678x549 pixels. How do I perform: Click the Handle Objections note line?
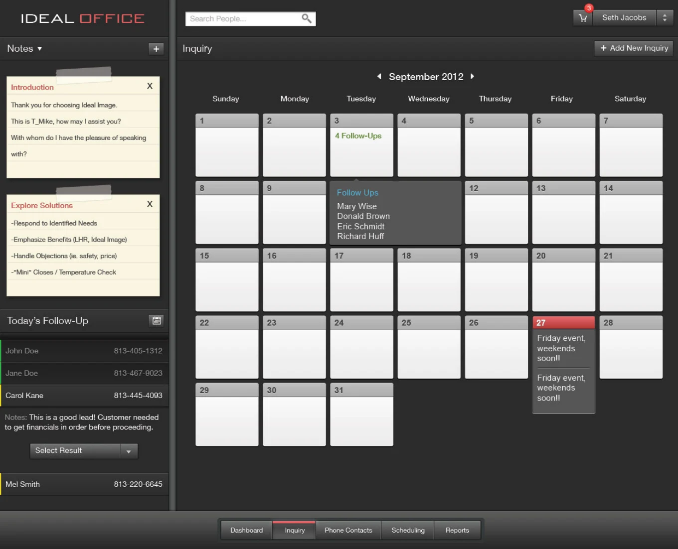click(x=64, y=256)
